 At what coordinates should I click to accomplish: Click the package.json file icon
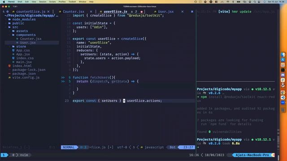(9, 73)
